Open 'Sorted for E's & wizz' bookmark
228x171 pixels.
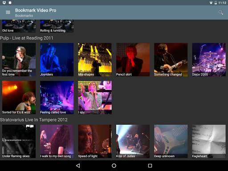[x=19, y=98]
